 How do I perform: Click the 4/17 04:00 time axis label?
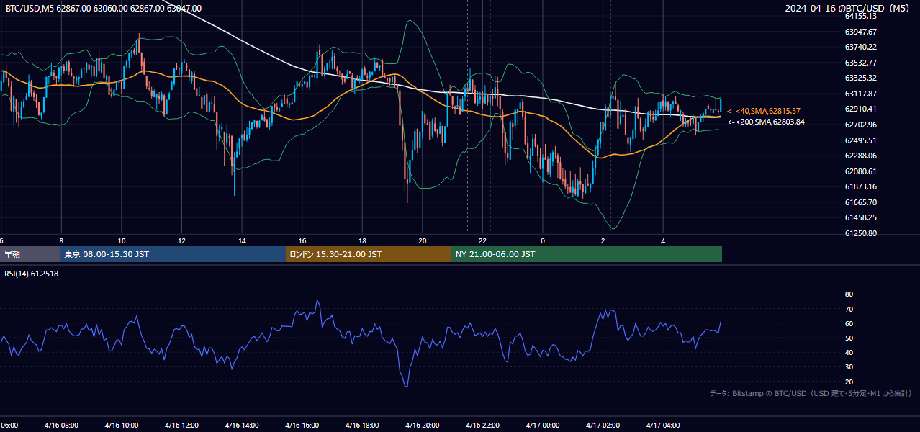pyautogui.click(x=663, y=426)
